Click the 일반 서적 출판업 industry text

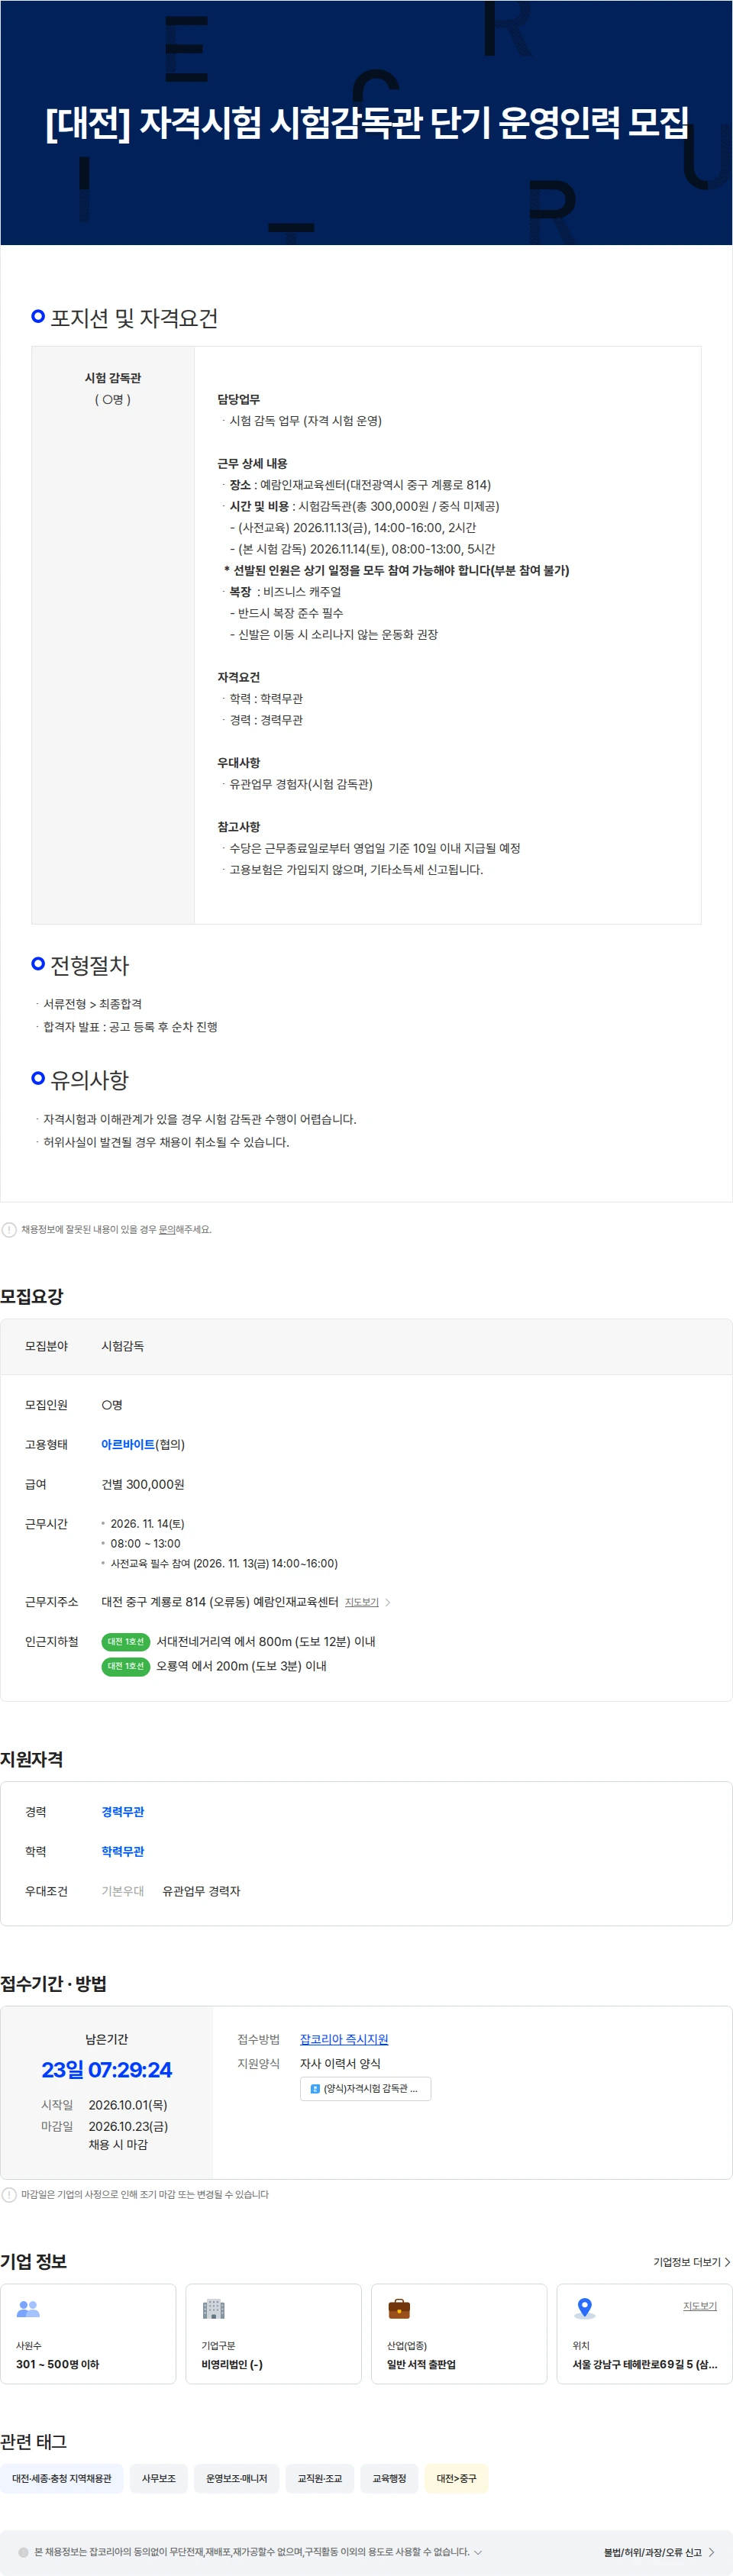click(x=421, y=2365)
